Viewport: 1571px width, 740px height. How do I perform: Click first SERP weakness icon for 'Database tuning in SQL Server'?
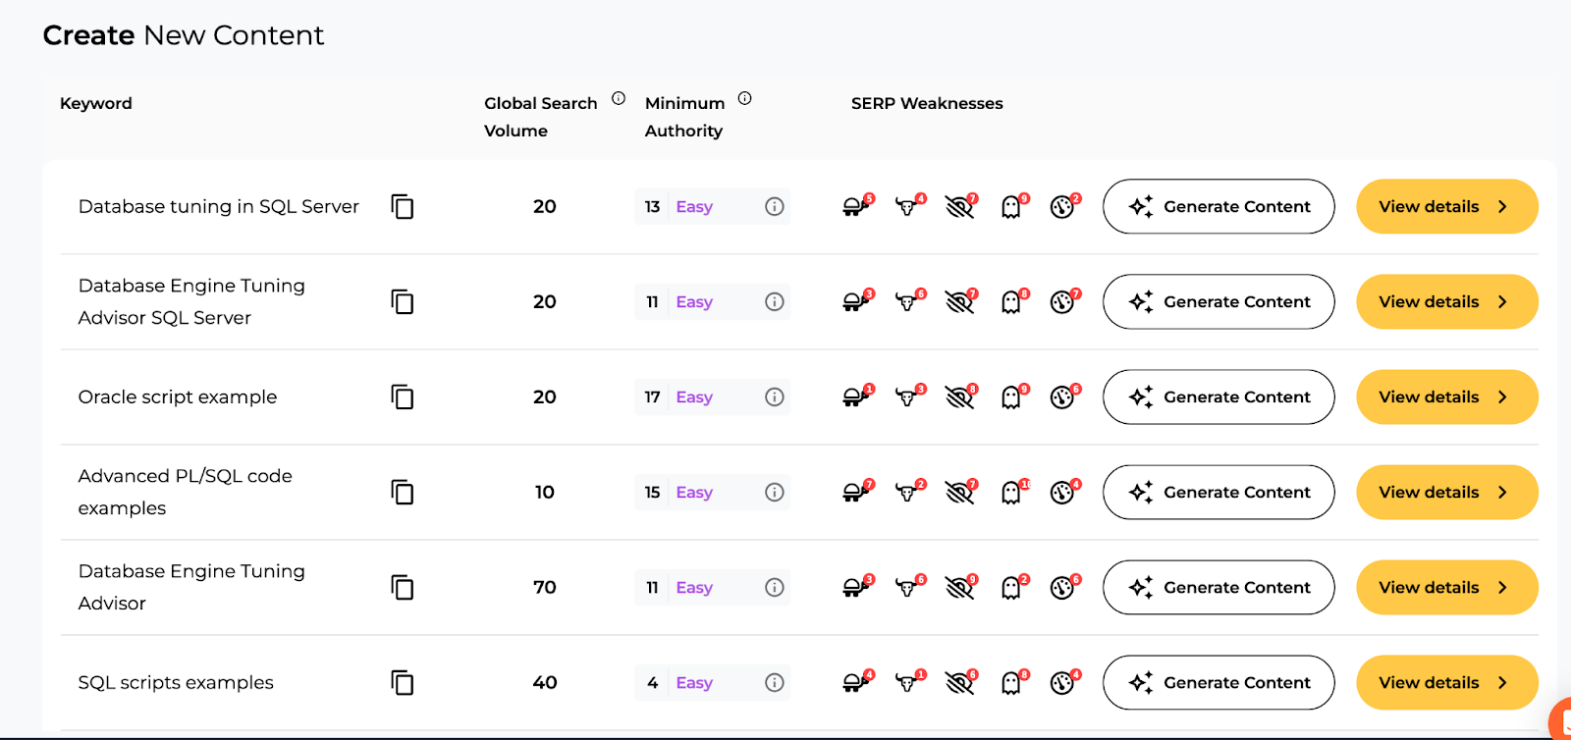(854, 207)
